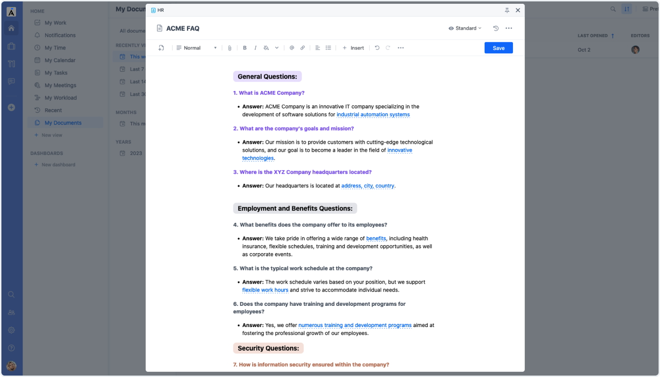Image resolution: width=660 pixels, height=377 pixels.
Task: Open settings gear in left sidebar
Action: point(11,330)
